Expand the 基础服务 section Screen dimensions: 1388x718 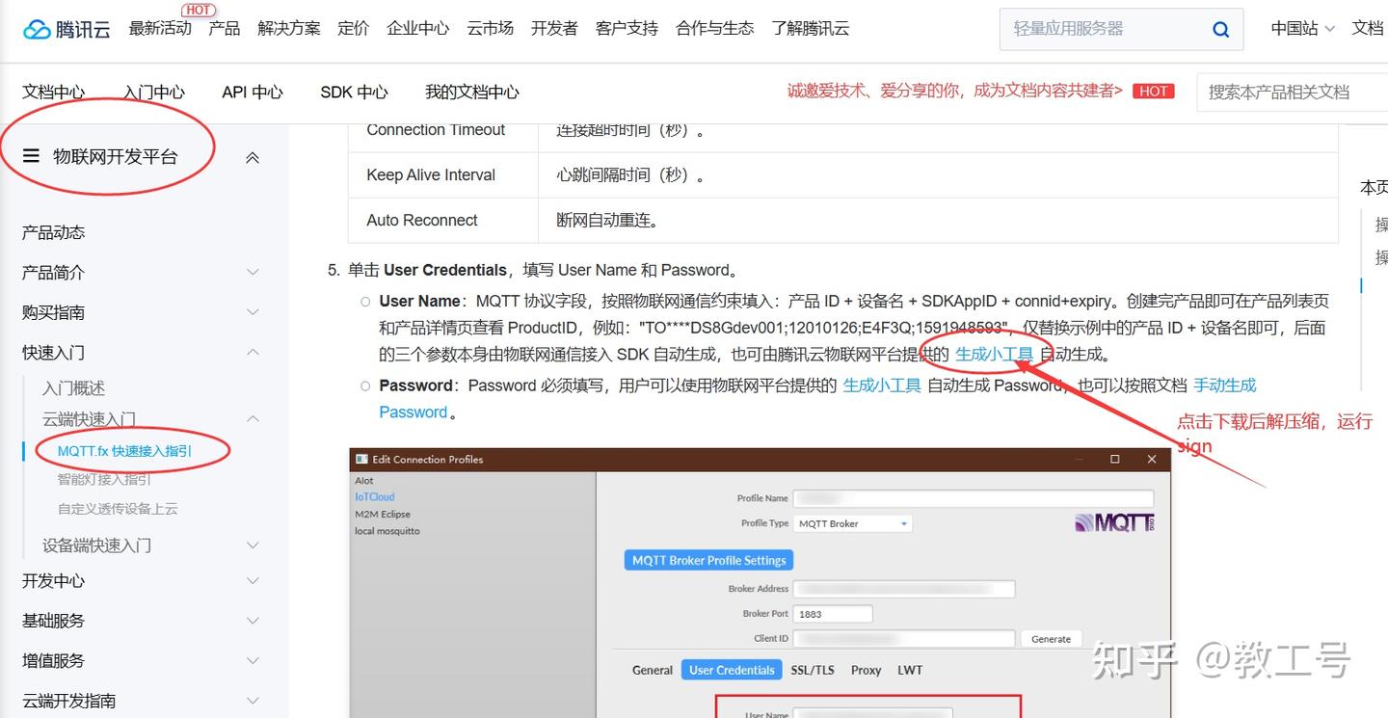(x=253, y=621)
